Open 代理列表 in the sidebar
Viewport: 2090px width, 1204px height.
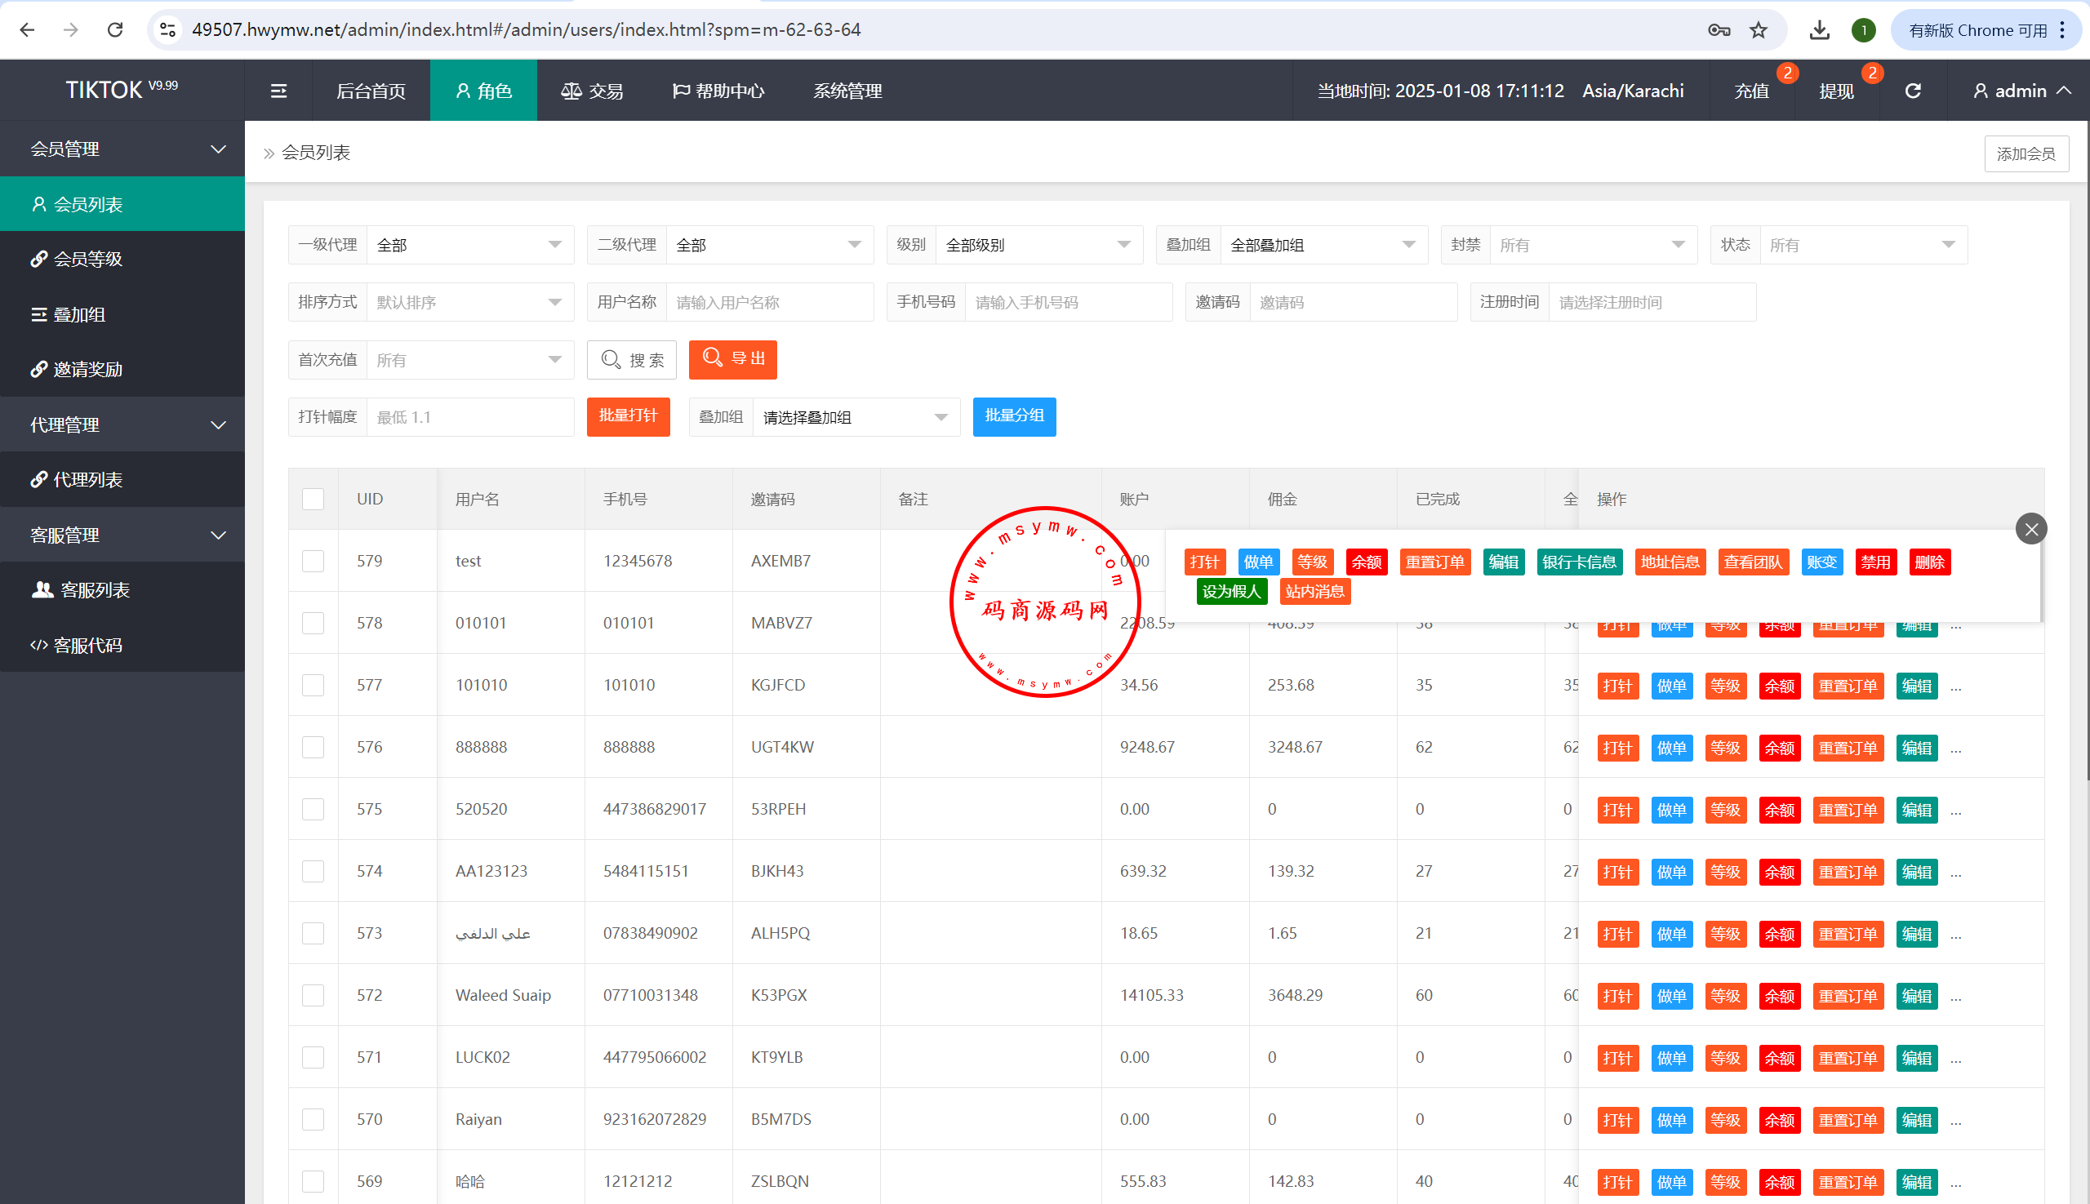(x=122, y=480)
